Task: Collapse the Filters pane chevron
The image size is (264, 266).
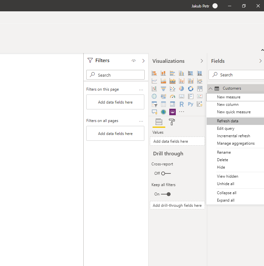Action: [x=143, y=61]
